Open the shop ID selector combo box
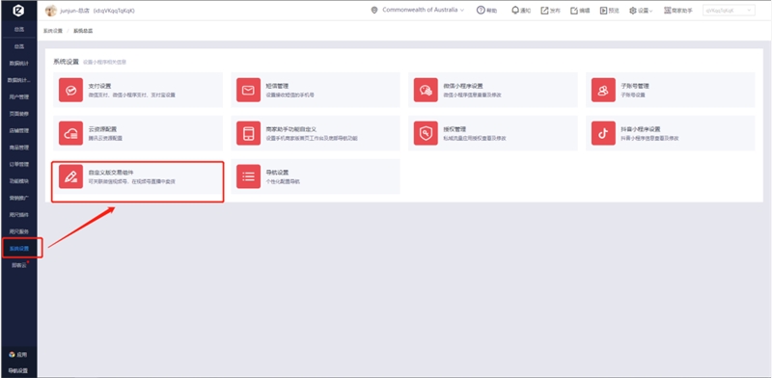 click(x=730, y=11)
